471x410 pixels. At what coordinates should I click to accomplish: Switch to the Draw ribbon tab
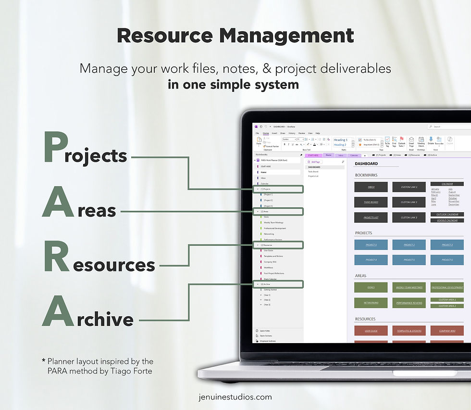coord(283,133)
